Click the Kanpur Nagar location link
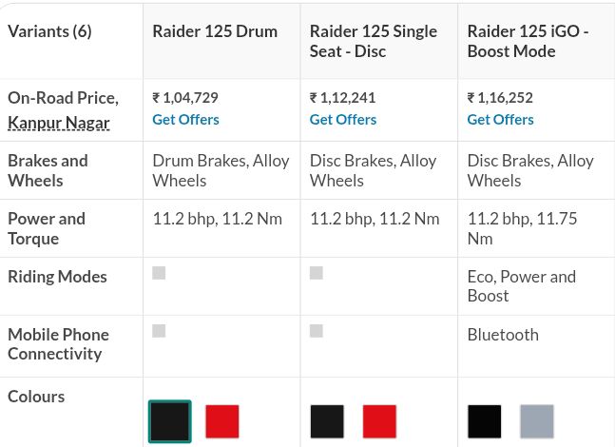 [59, 123]
